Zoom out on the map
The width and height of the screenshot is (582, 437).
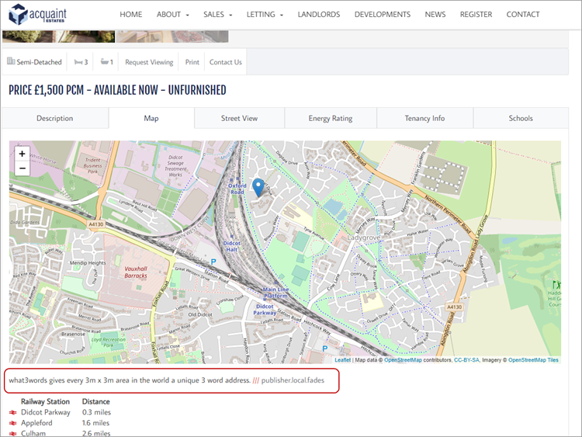pos(22,168)
